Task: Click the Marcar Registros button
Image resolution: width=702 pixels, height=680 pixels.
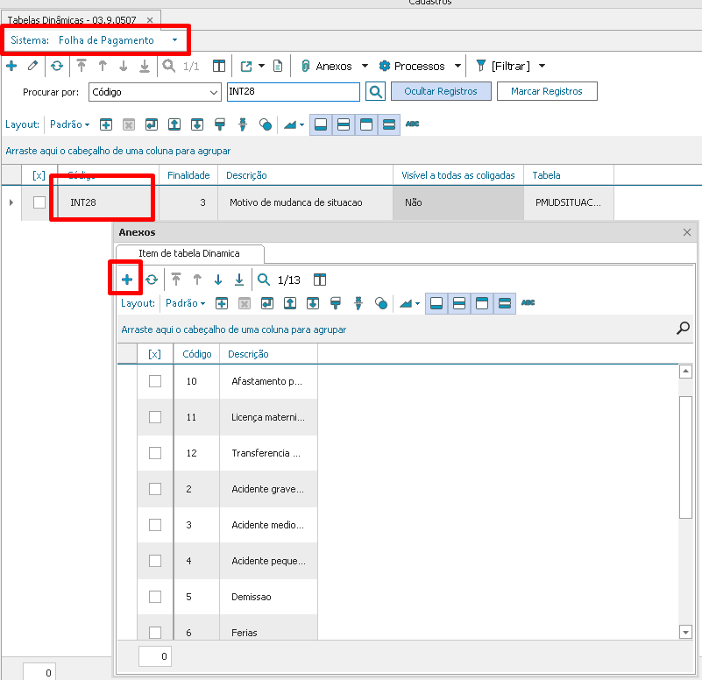Action: click(547, 91)
